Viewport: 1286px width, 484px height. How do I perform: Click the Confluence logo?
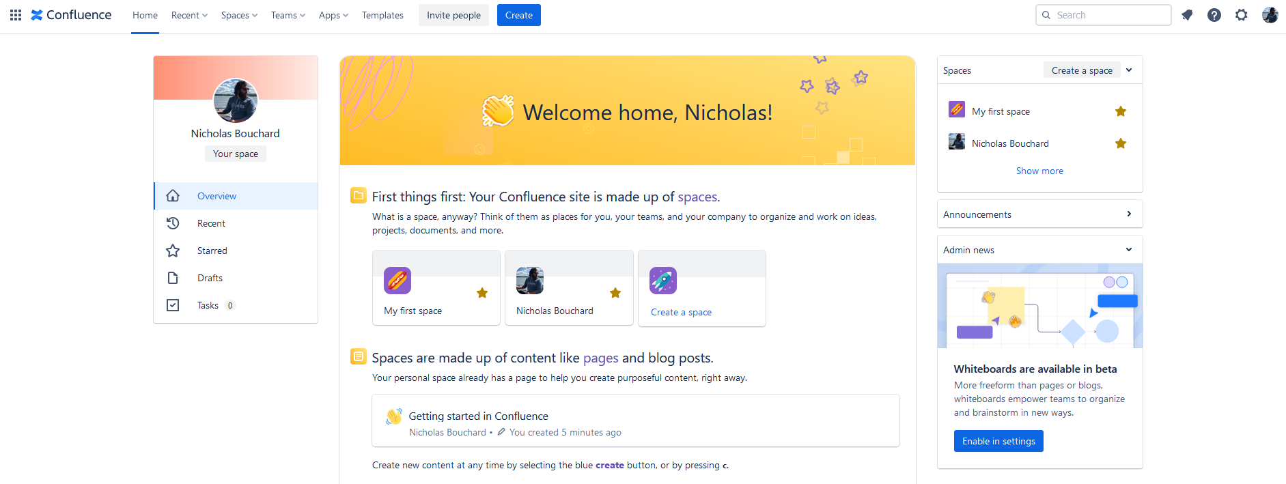pos(71,15)
